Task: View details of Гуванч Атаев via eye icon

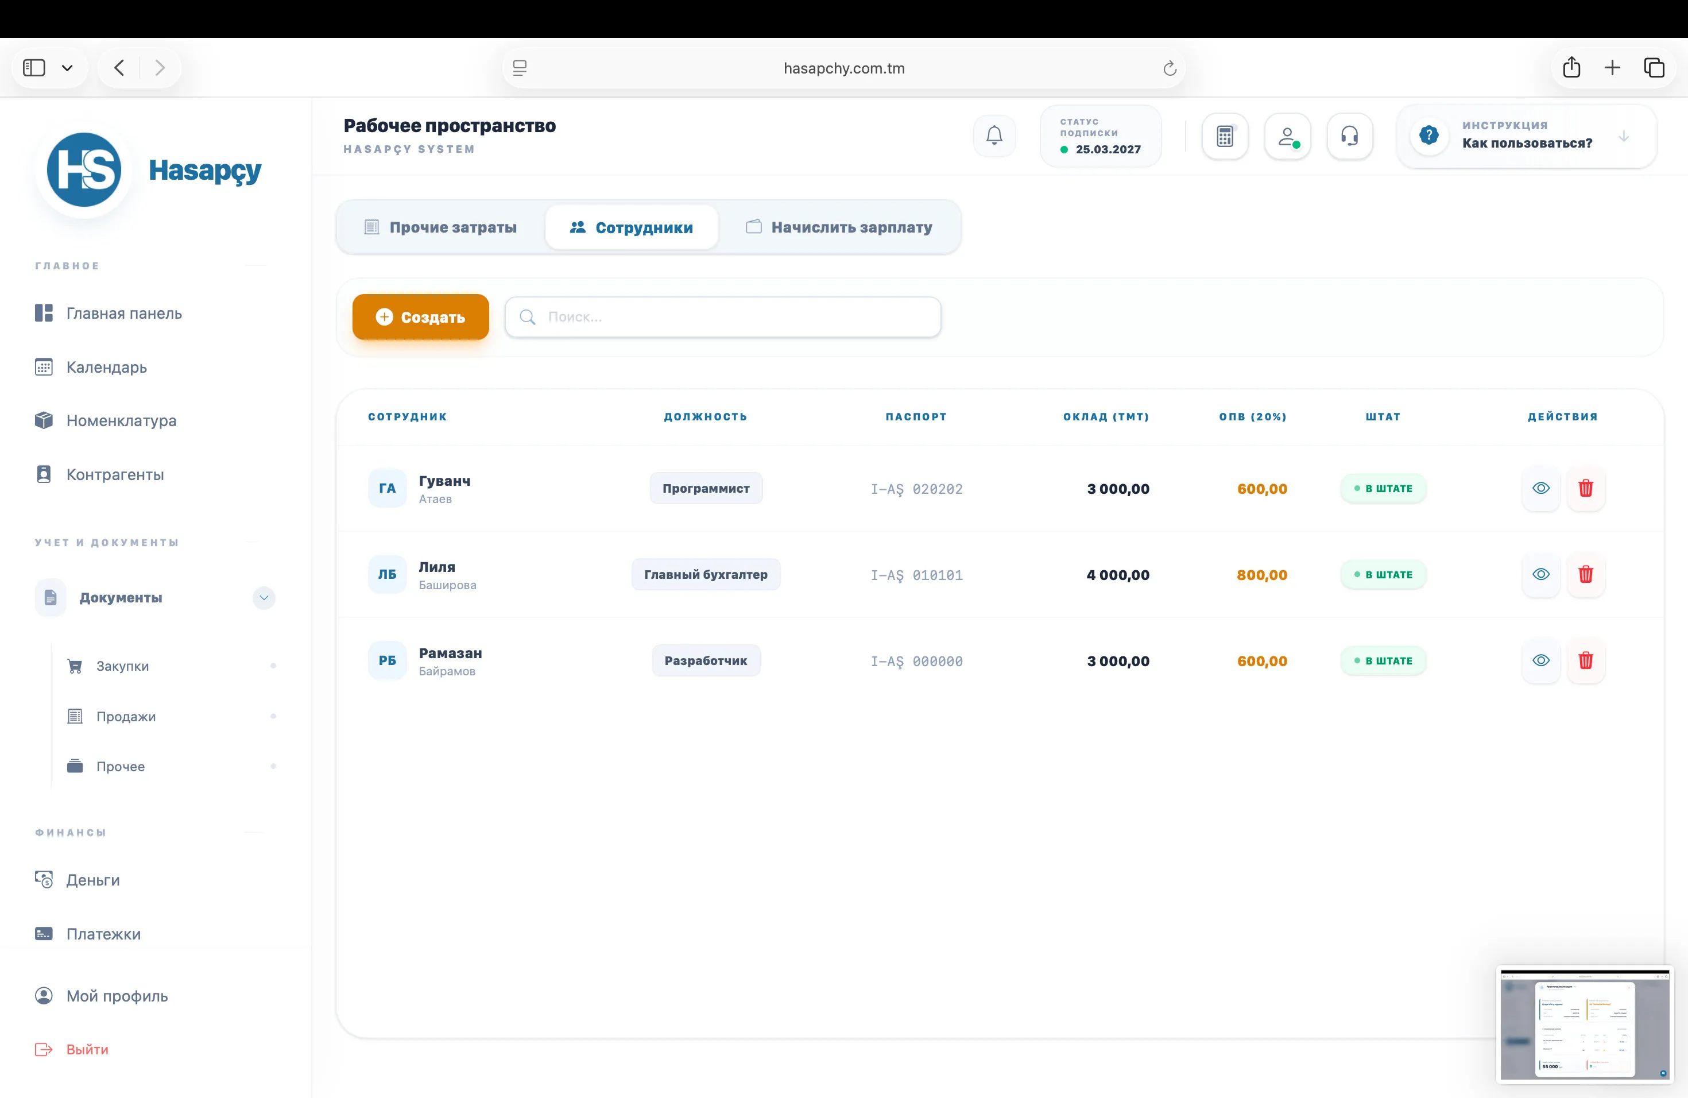Action: click(x=1540, y=488)
